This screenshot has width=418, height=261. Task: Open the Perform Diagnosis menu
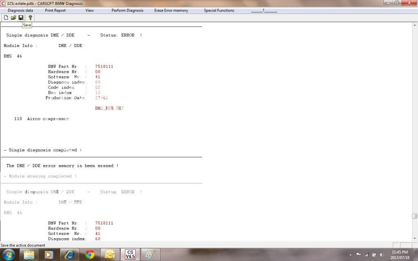coord(127,10)
